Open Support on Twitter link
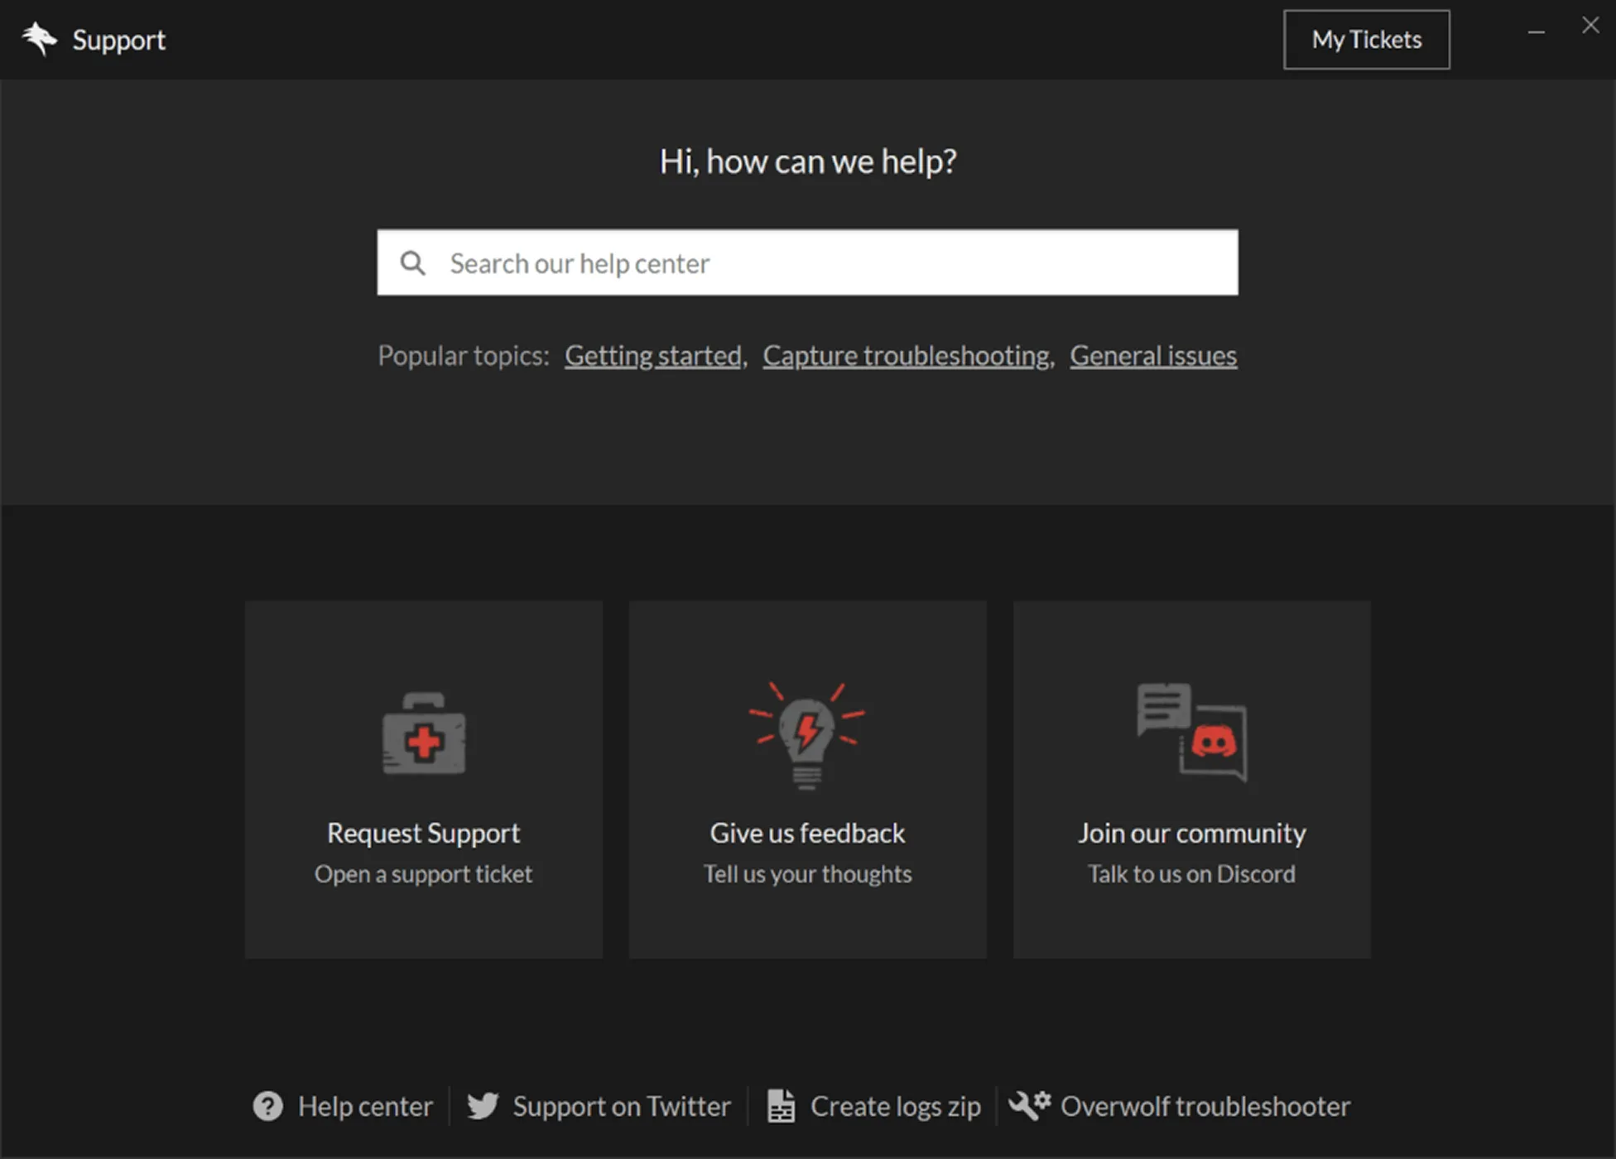 click(x=622, y=1107)
